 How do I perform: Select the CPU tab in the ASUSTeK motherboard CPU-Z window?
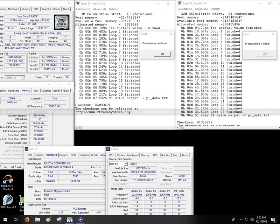(x=30, y=155)
